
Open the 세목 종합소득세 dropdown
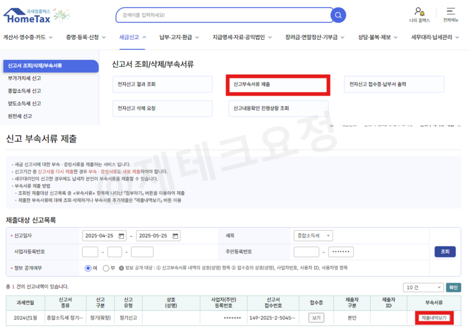pyautogui.click(x=313, y=235)
